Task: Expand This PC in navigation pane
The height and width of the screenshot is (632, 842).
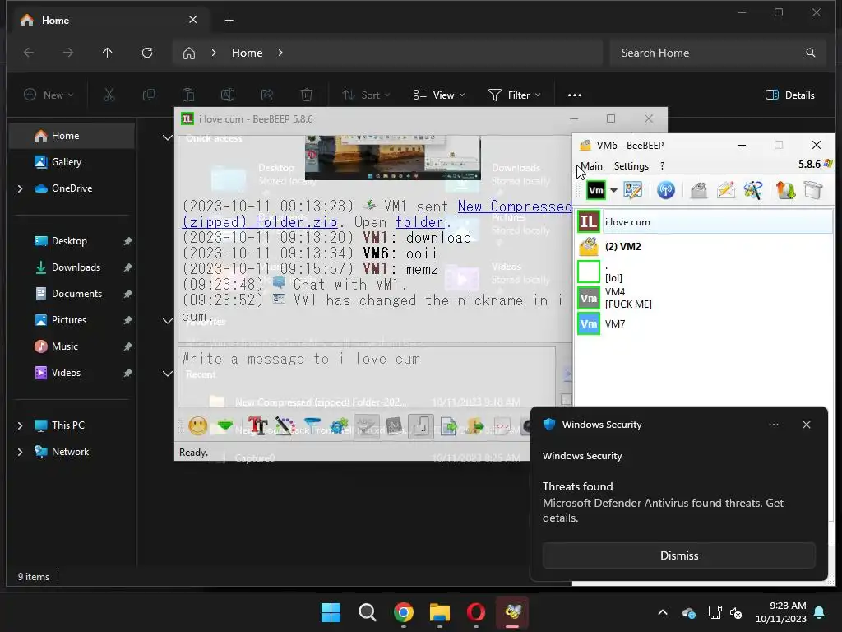Action: point(20,425)
